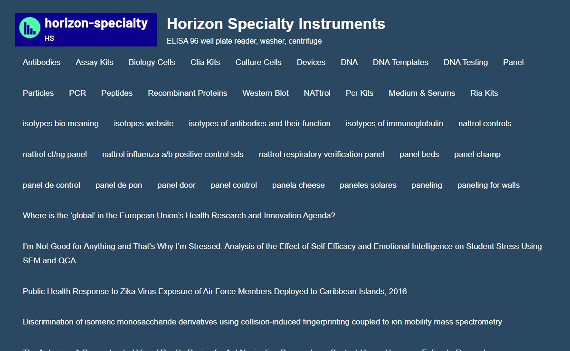Open the Zika Virus Exposure article

pyautogui.click(x=215, y=291)
